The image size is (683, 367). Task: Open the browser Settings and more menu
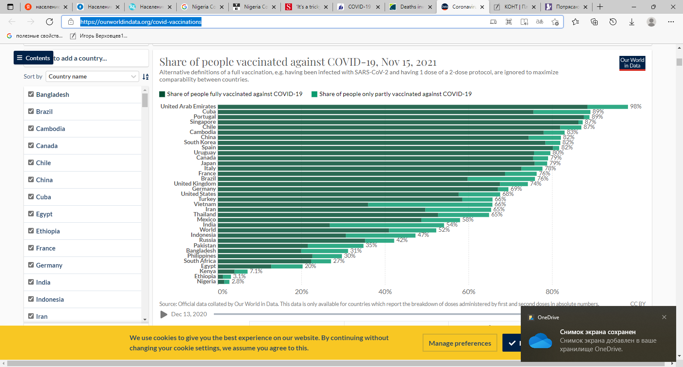(671, 22)
